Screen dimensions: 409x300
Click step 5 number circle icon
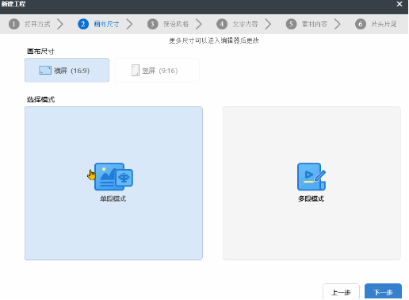click(291, 24)
